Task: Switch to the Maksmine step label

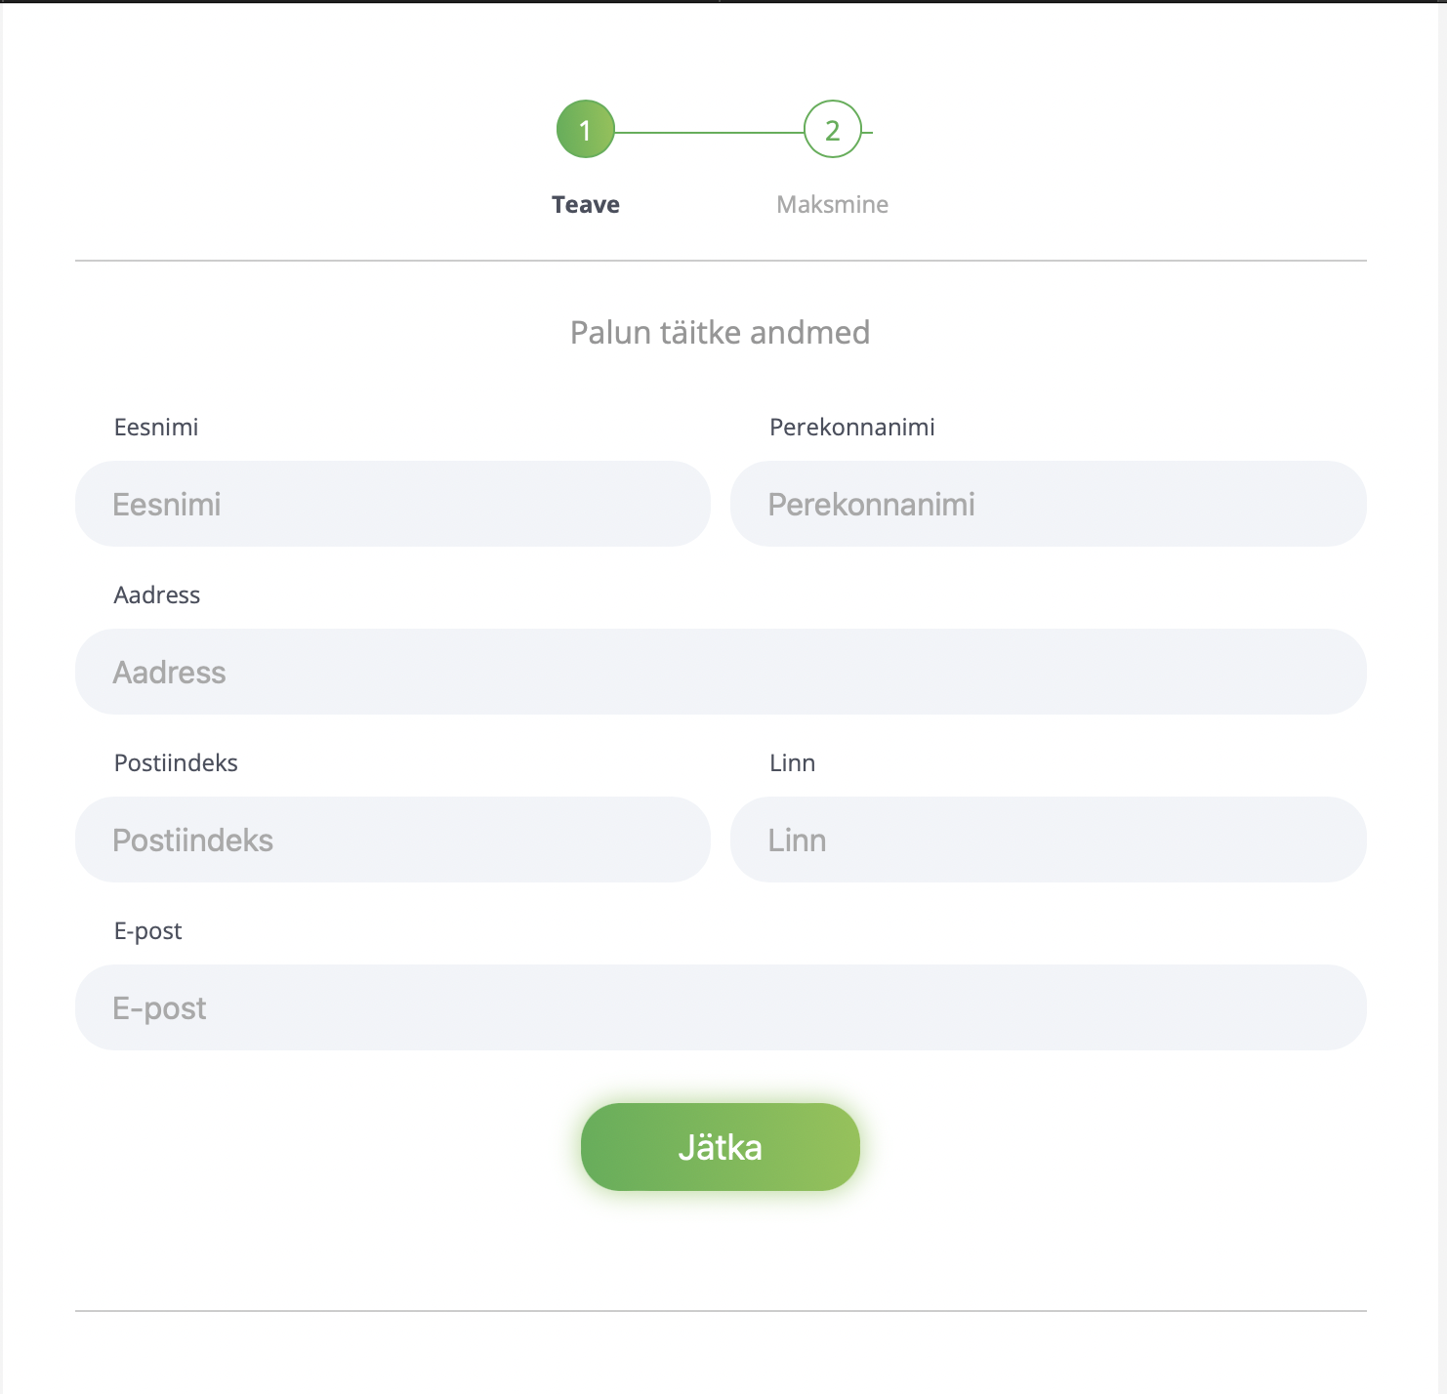Action: coord(832,205)
